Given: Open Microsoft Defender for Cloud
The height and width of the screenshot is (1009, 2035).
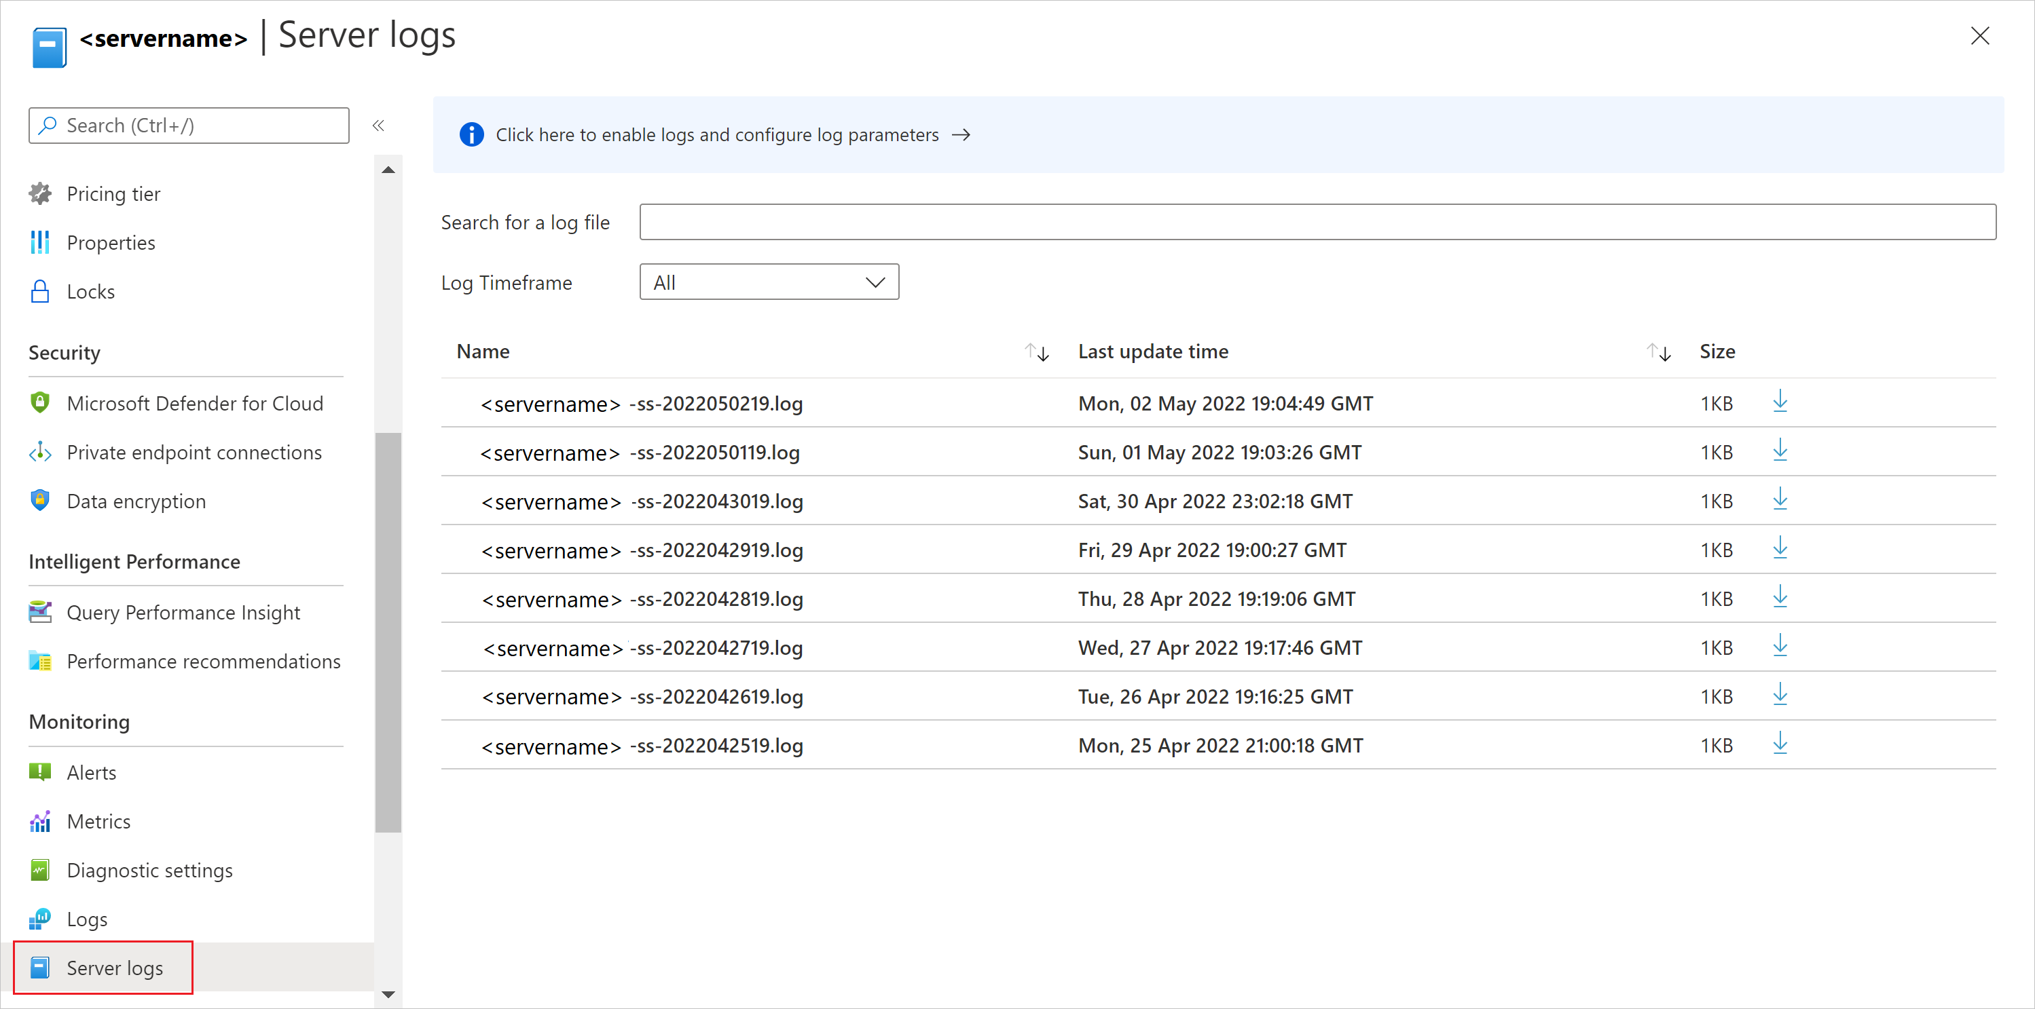Looking at the screenshot, I should (x=194, y=402).
